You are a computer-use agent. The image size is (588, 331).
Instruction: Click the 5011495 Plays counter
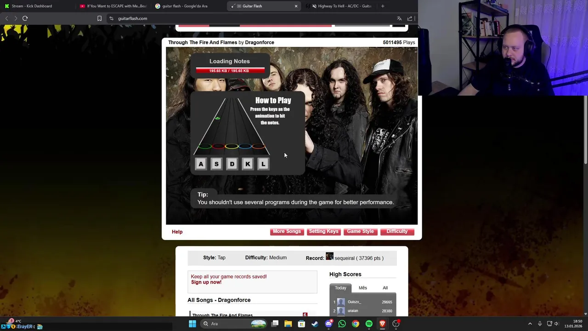(x=399, y=42)
